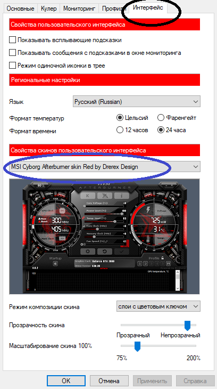217x389 pixels.
Task: Click the 75% scale minimum label
Action: (x=122, y=358)
